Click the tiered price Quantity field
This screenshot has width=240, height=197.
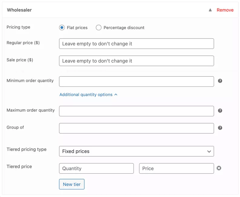click(x=96, y=168)
